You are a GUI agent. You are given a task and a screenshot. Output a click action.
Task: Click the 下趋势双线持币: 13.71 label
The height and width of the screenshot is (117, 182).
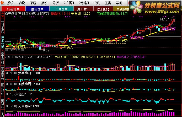pos(113,14)
